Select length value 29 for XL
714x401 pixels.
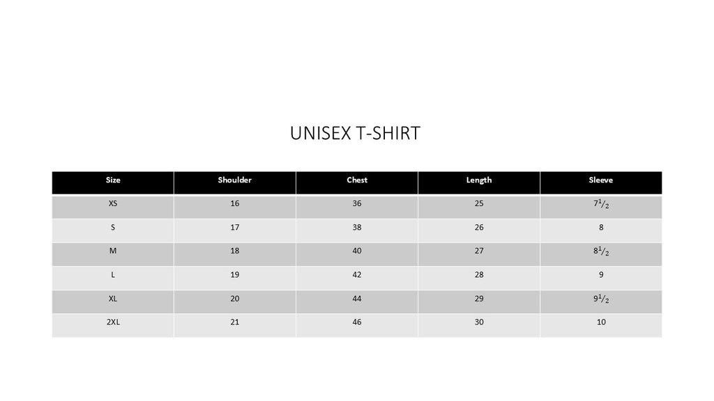(x=479, y=299)
